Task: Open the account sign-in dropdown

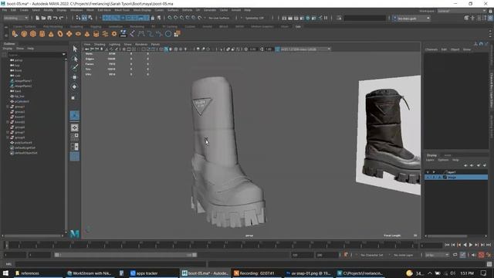Action: coord(411,19)
